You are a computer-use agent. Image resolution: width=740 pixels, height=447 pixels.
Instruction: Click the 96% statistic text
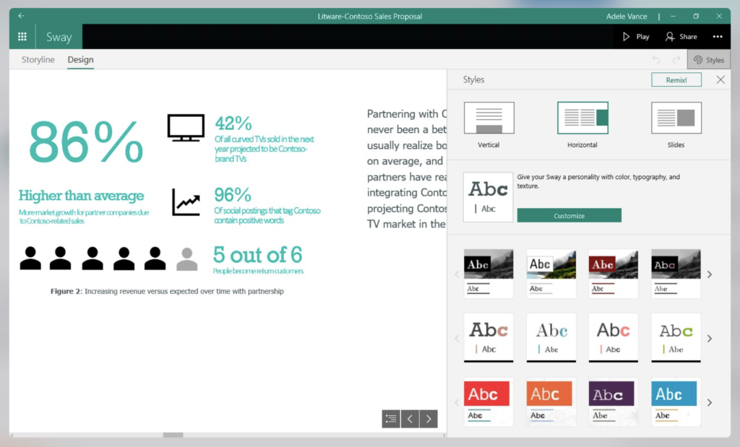pyautogui.click(x=233, y=195)
